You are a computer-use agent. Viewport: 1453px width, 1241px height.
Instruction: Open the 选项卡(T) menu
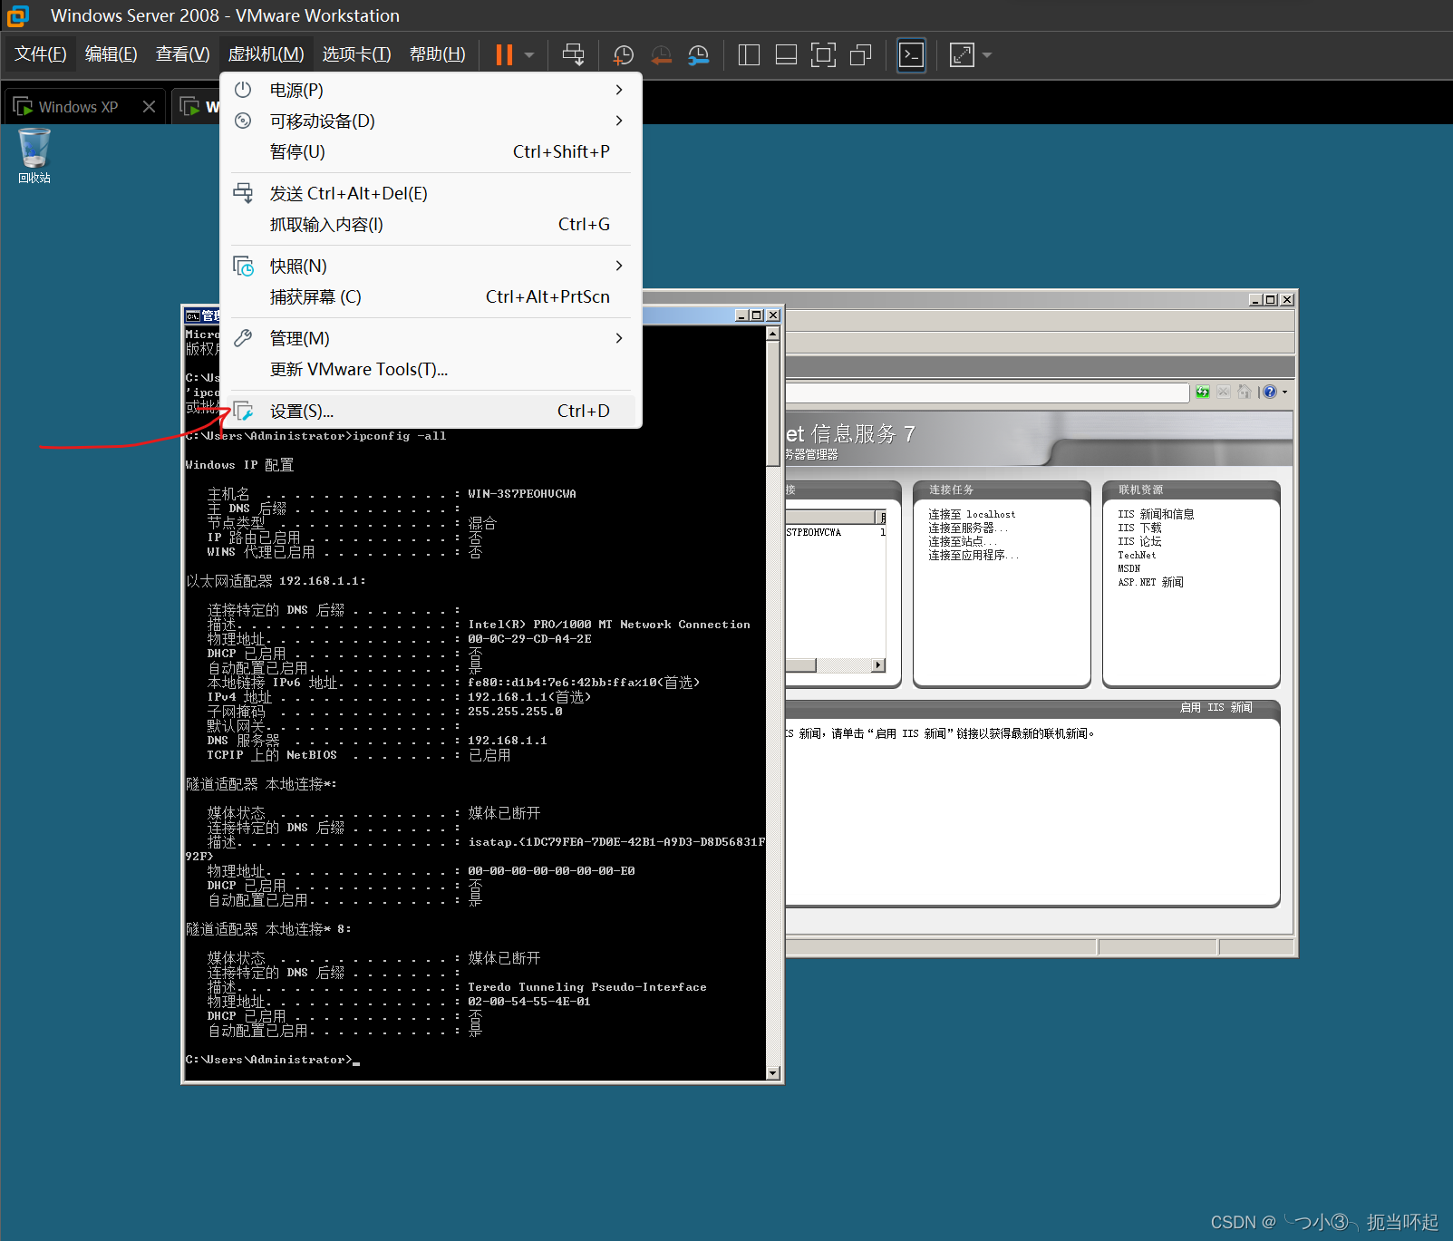[x=356, y=54]
